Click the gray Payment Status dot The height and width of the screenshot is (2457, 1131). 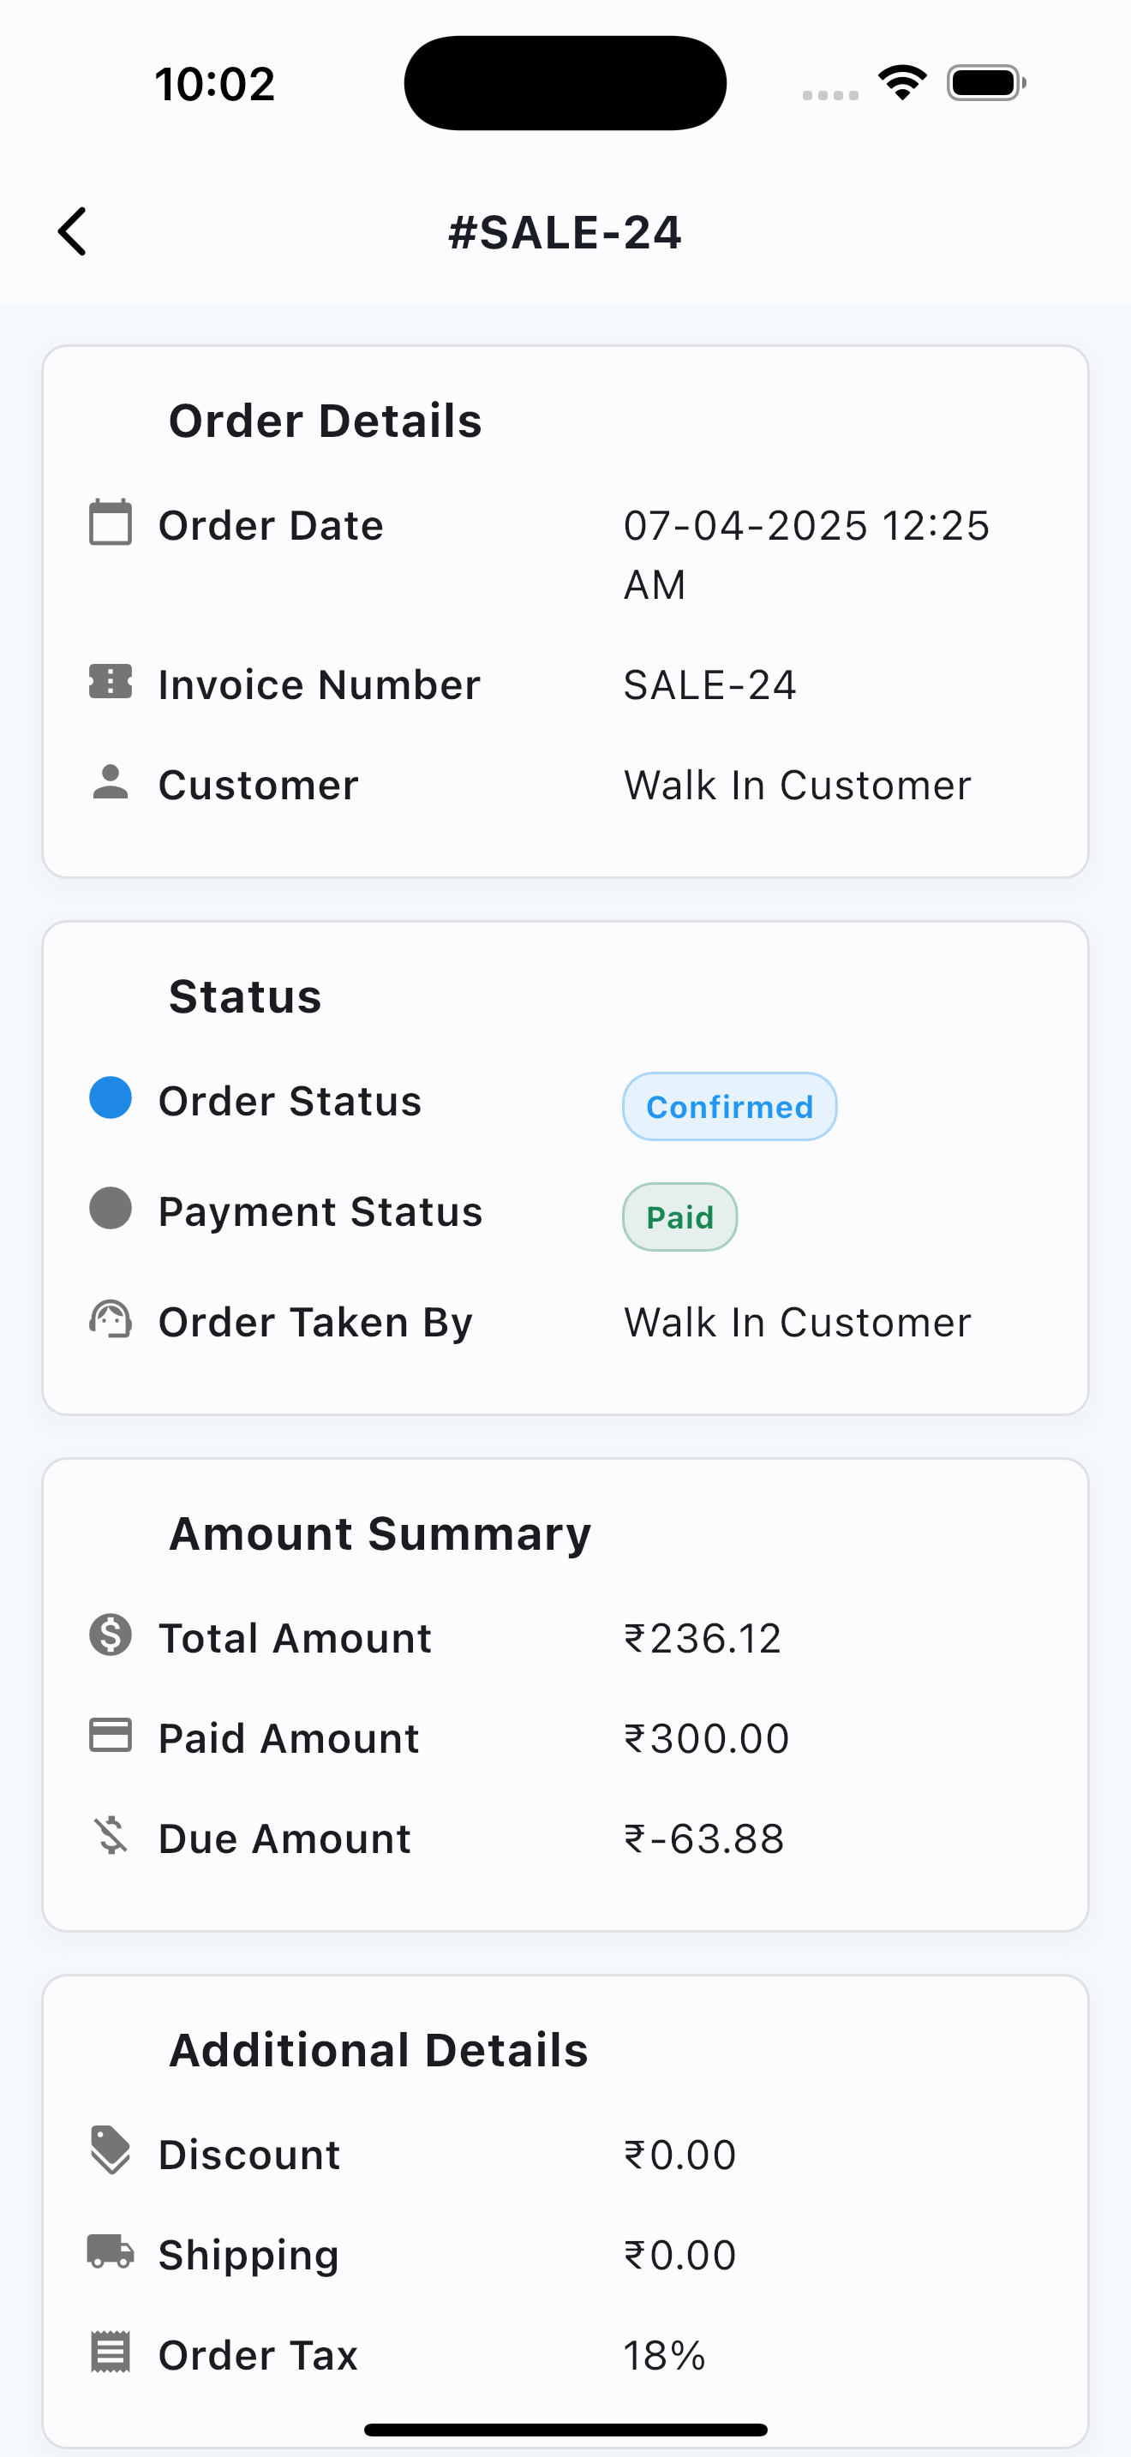(x=111, y=1209)
